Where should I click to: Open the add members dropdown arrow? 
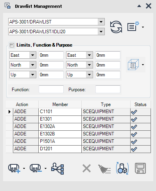pos(24,168)
